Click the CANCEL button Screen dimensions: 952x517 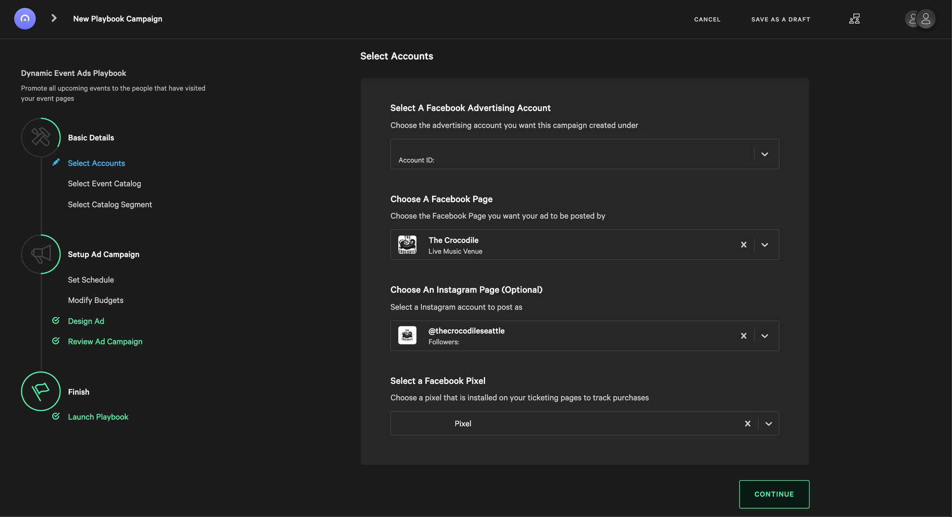(x=707, y=19)
